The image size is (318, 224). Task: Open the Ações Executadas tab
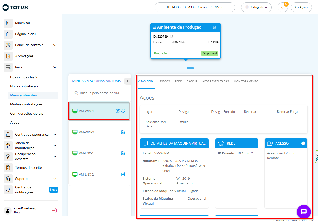pyautogui.click(x=216, y=81)
